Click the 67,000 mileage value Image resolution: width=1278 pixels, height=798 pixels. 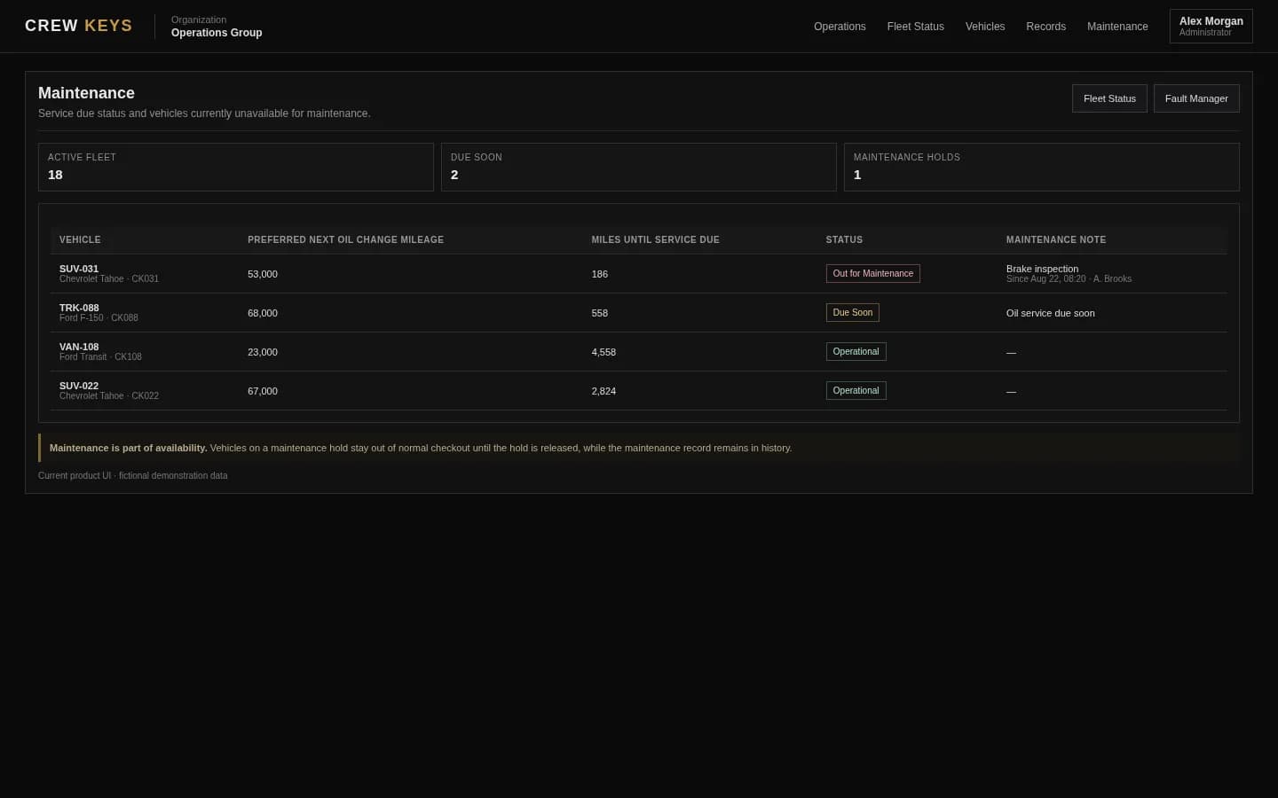pos(263,391)
